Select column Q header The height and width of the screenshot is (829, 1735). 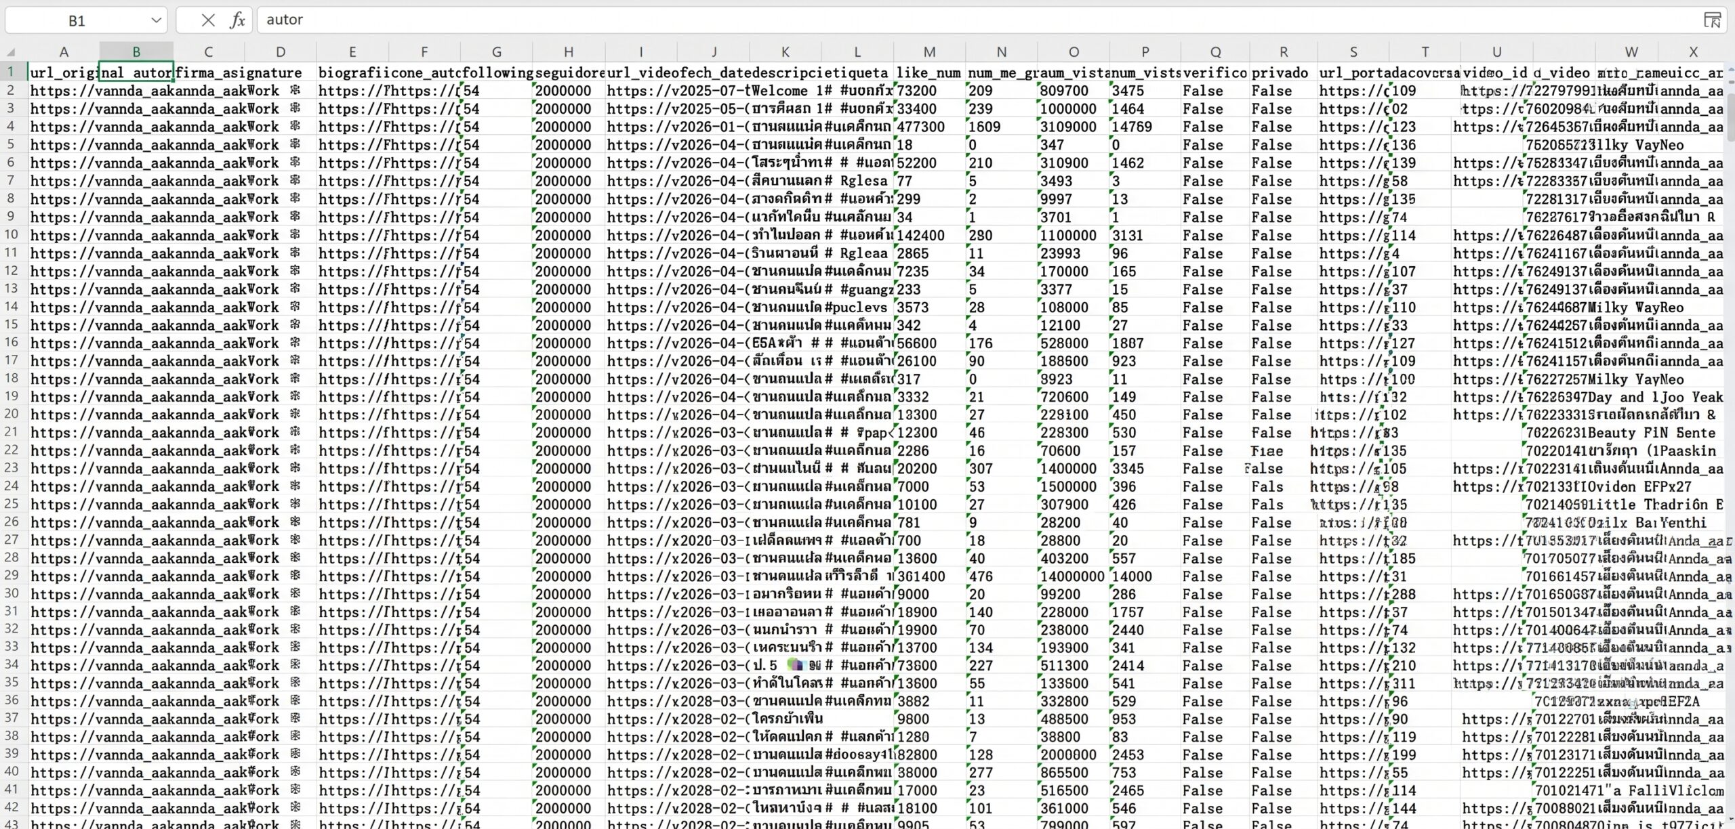1215,52
